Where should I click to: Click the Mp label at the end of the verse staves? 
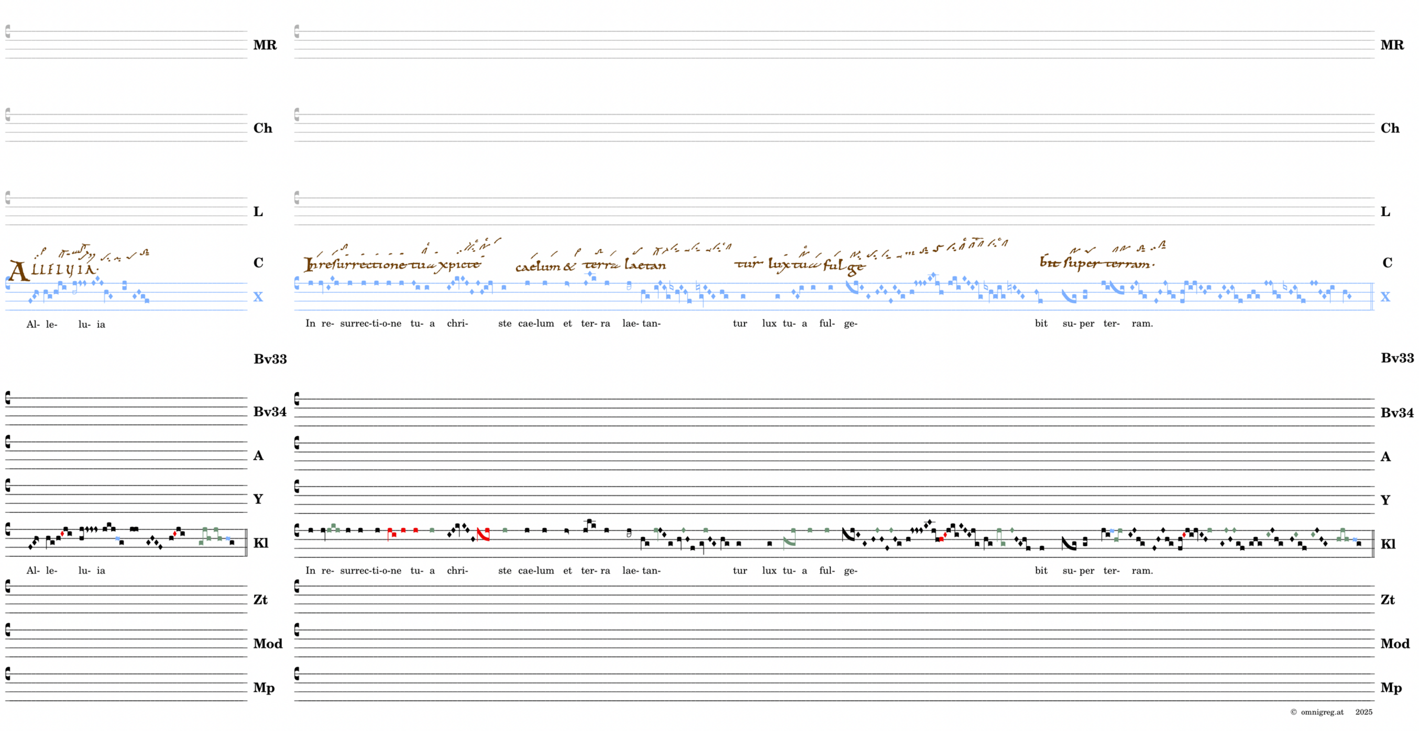(x=1390, y=688)
